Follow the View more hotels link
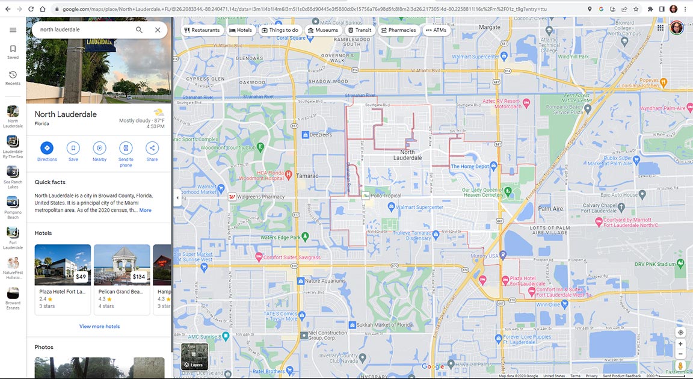The width and height of the screenshot is (693, 379). point(99,326)
